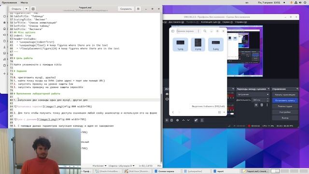
Task: Open the Справка menu in OBS
Action: point(241,22)
